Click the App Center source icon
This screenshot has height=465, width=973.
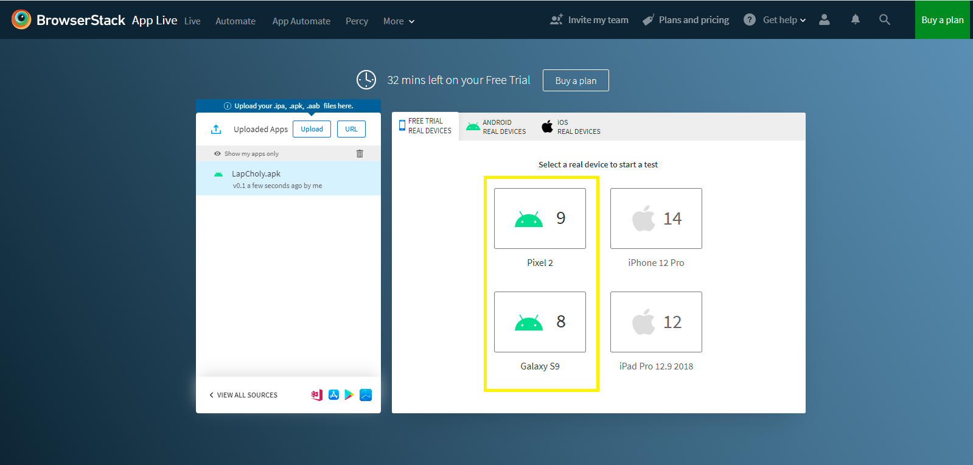tap(316, 395)
